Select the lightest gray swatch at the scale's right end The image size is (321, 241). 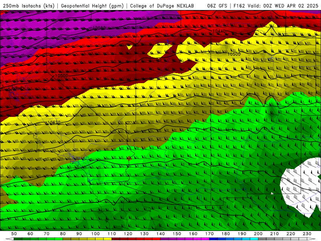(303, 239)
